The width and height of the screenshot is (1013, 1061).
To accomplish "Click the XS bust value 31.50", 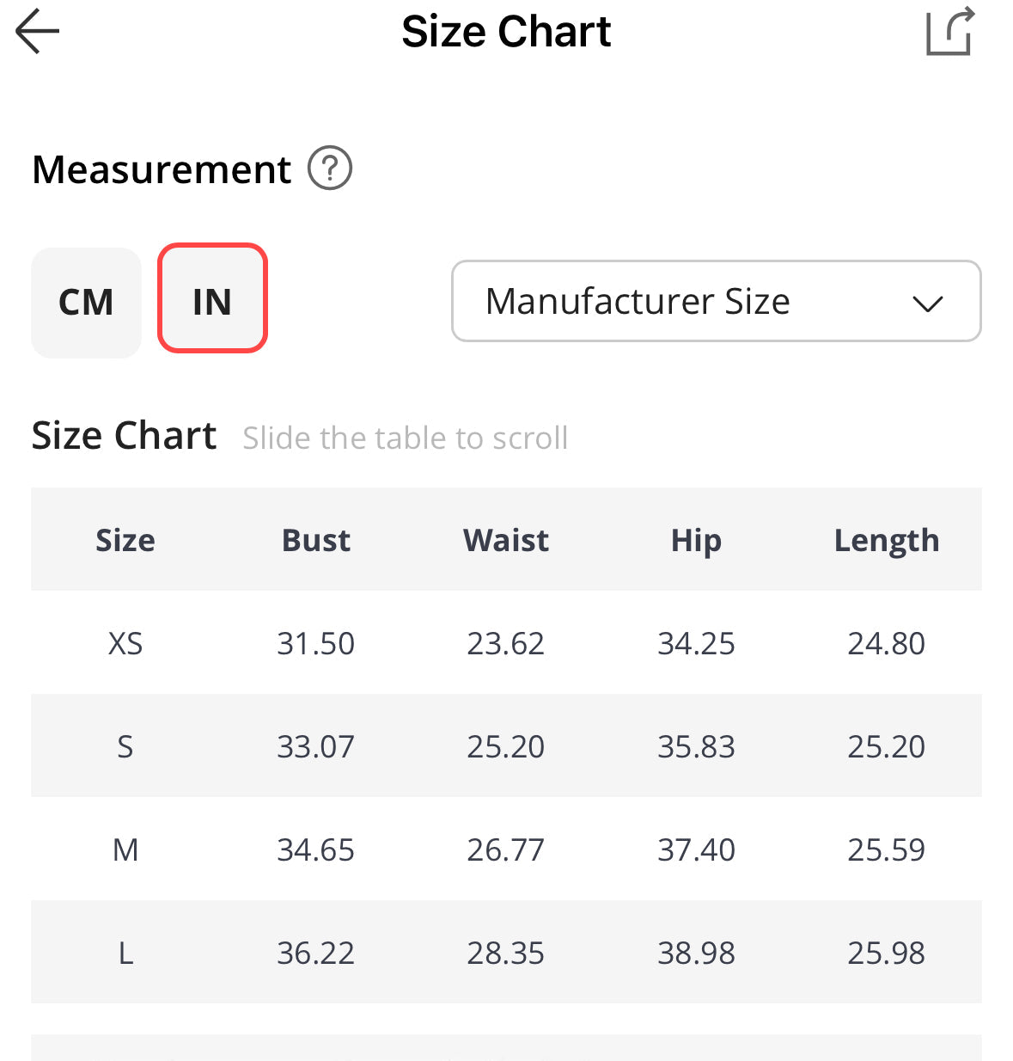I will tap(316, 643).
